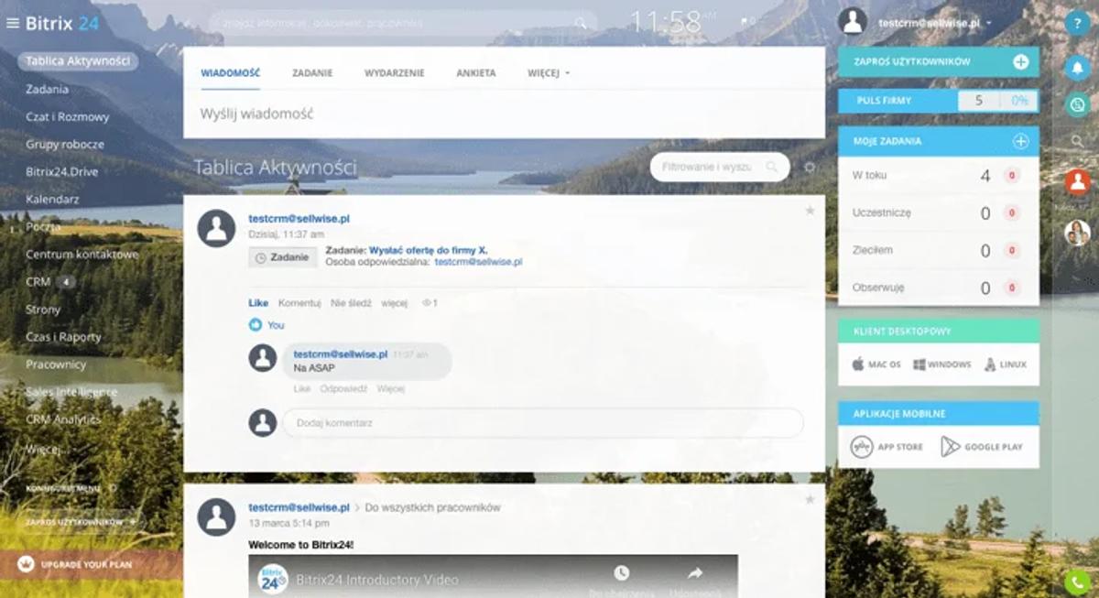Download the Linux desktop client
Screen dimensions: 1099x598
1005,364
